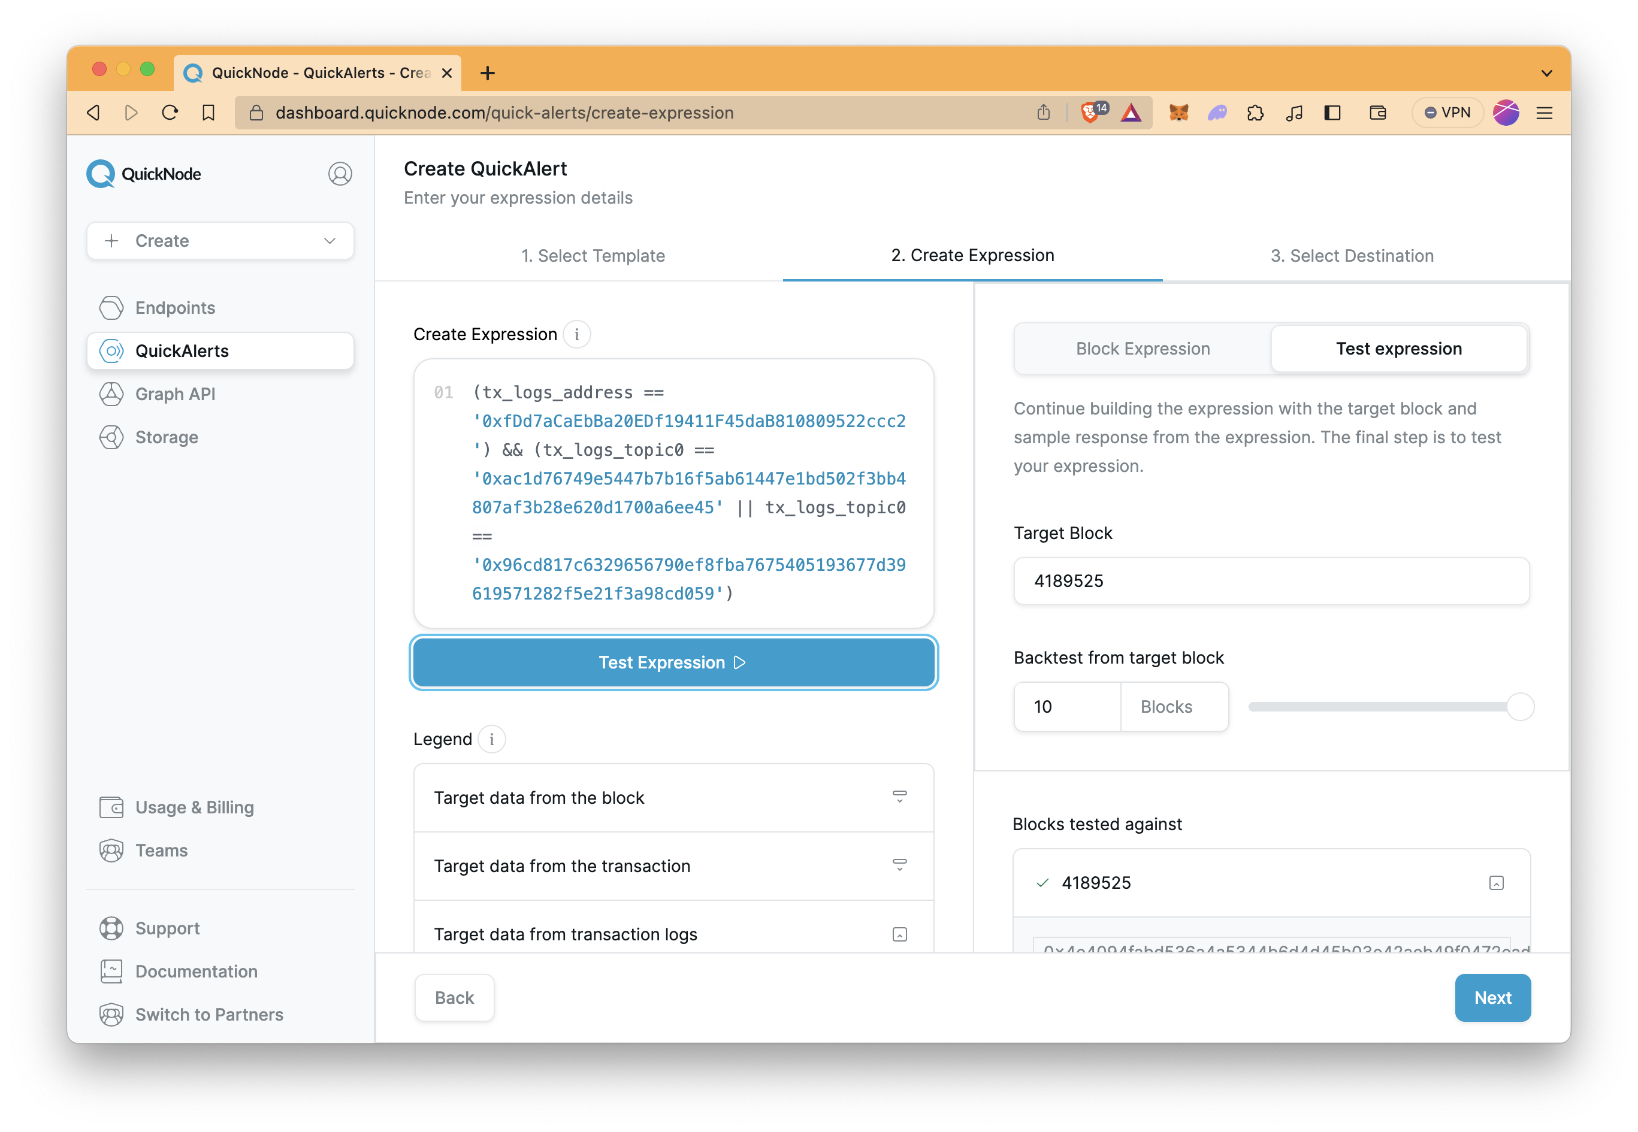Open Brave Shields icon
Image resolution: width=1638 pixels, height=1132 pixels.
point(1092,111)
